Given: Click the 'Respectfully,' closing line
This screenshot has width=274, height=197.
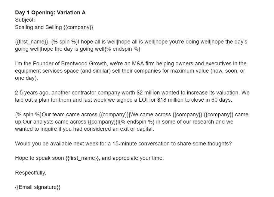Looking at the screenshot, I should click(31, 173).
